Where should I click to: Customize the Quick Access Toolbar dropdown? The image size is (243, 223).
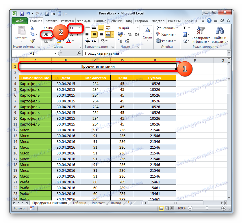tap(66, 14)
